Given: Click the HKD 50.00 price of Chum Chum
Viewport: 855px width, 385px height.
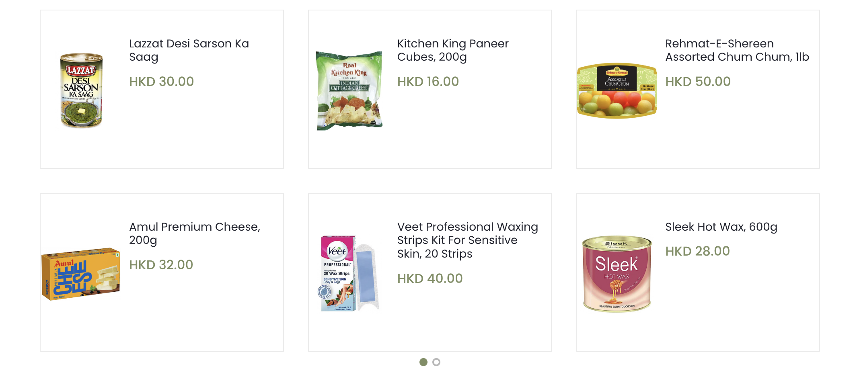Looking at the screenshot, I should pyautogui.click(x=698, y=82).
